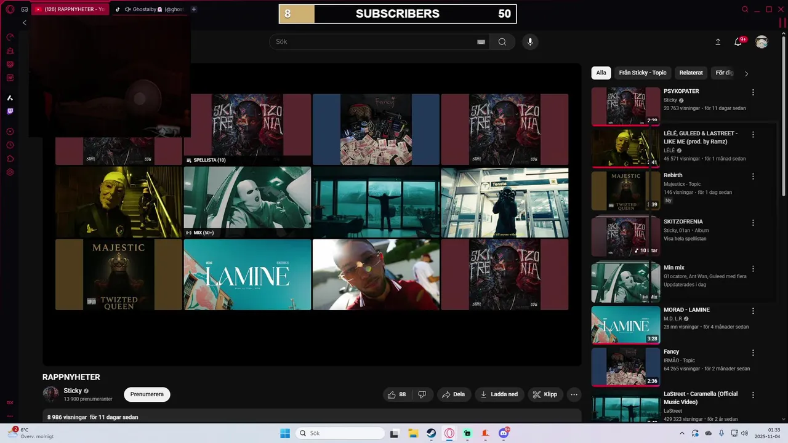Open more options for SKITZOFRENIA album
This screenshot has width=788, height=443.
[x=753, y=223]
